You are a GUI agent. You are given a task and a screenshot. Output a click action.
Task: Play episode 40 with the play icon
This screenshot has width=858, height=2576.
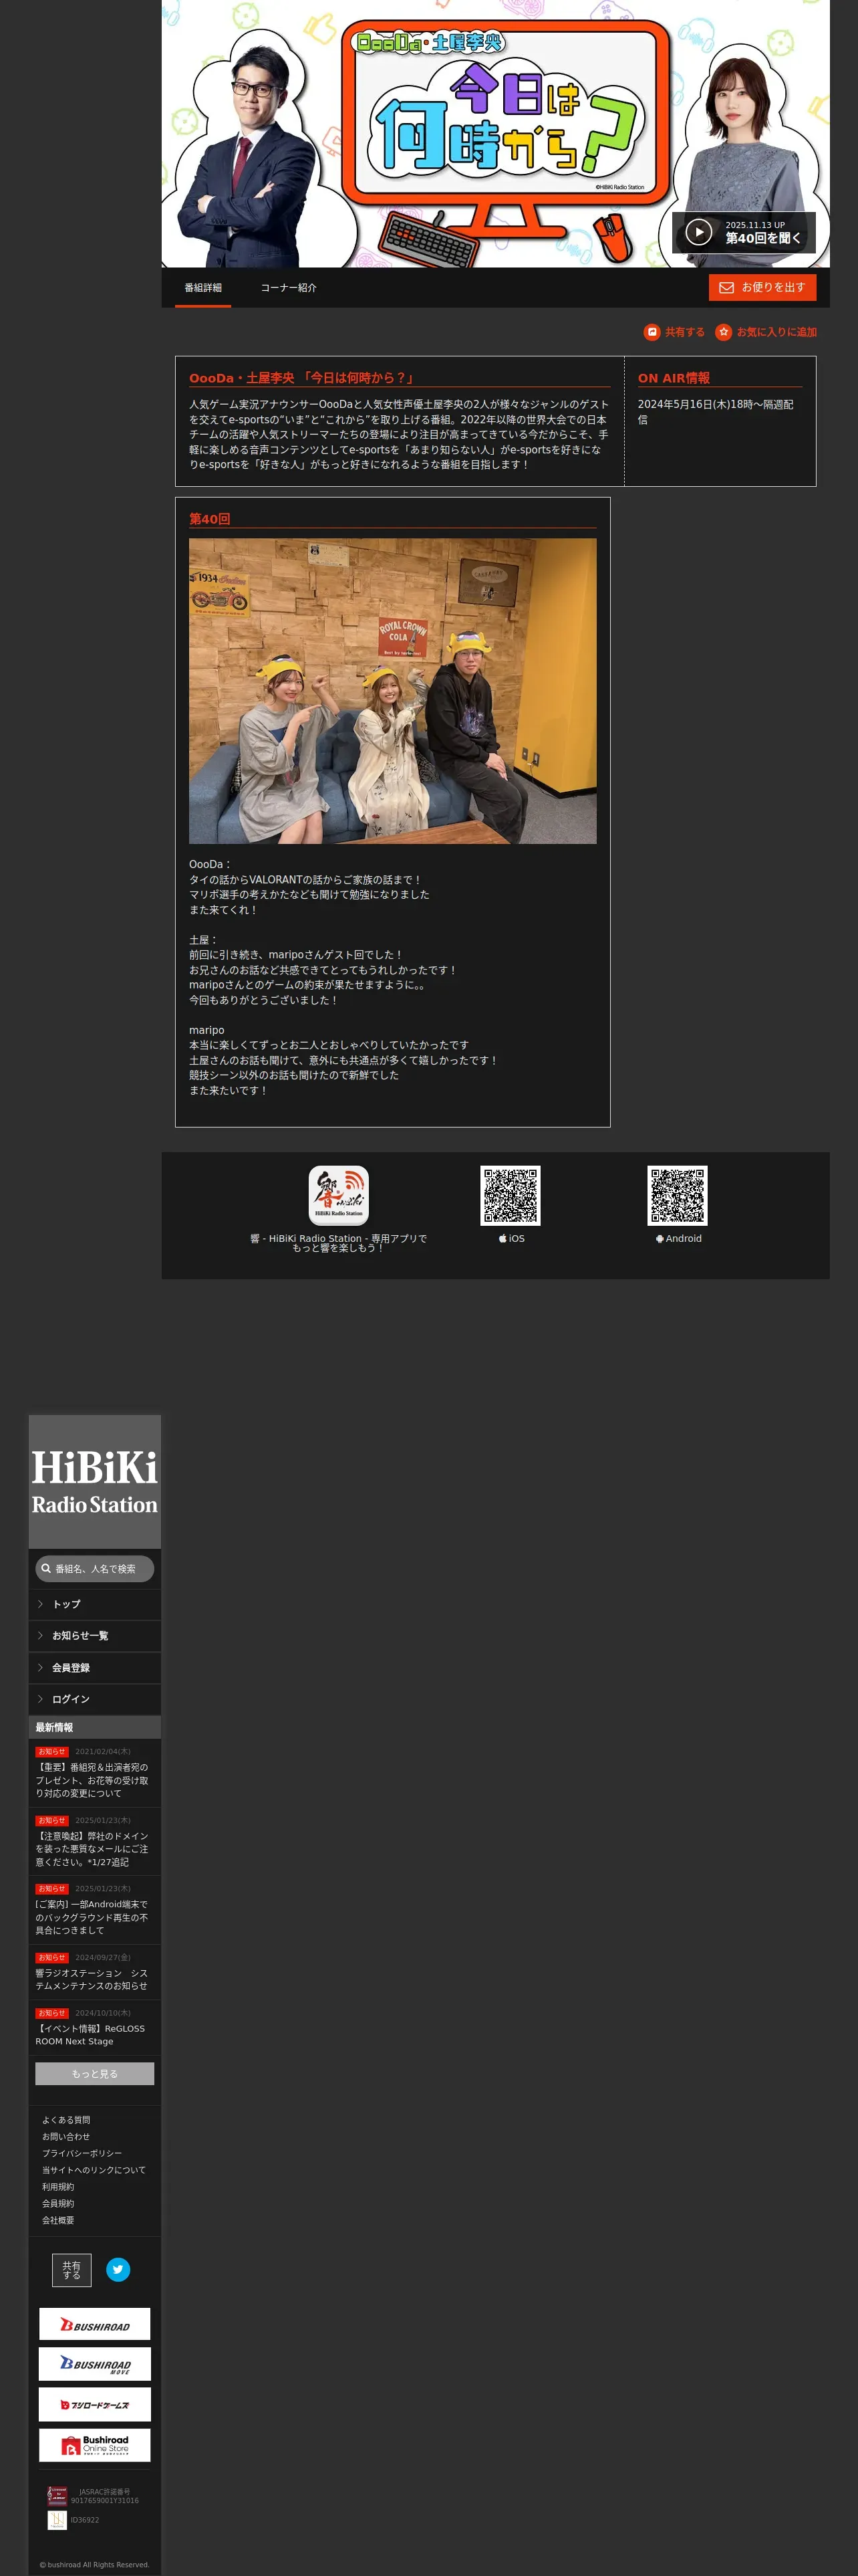[x=698, y=232]
